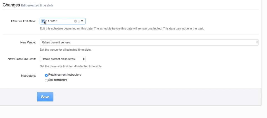The image size is (267, 118).
Task: Select the day portion of the date
Action: [43, 21]
